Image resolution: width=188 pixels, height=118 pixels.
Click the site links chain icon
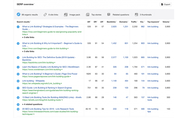pos(45,14)
